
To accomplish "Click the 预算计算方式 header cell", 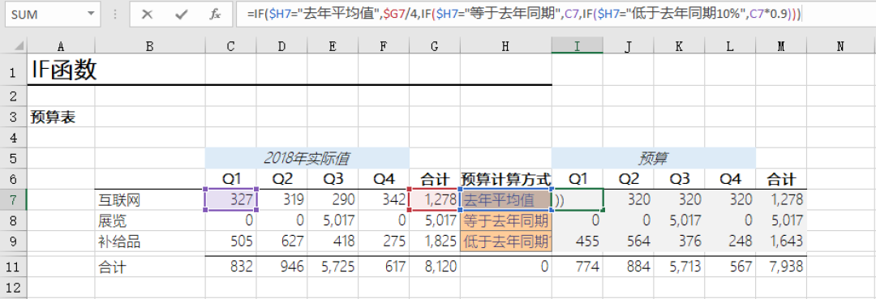I will click(505, 179).
